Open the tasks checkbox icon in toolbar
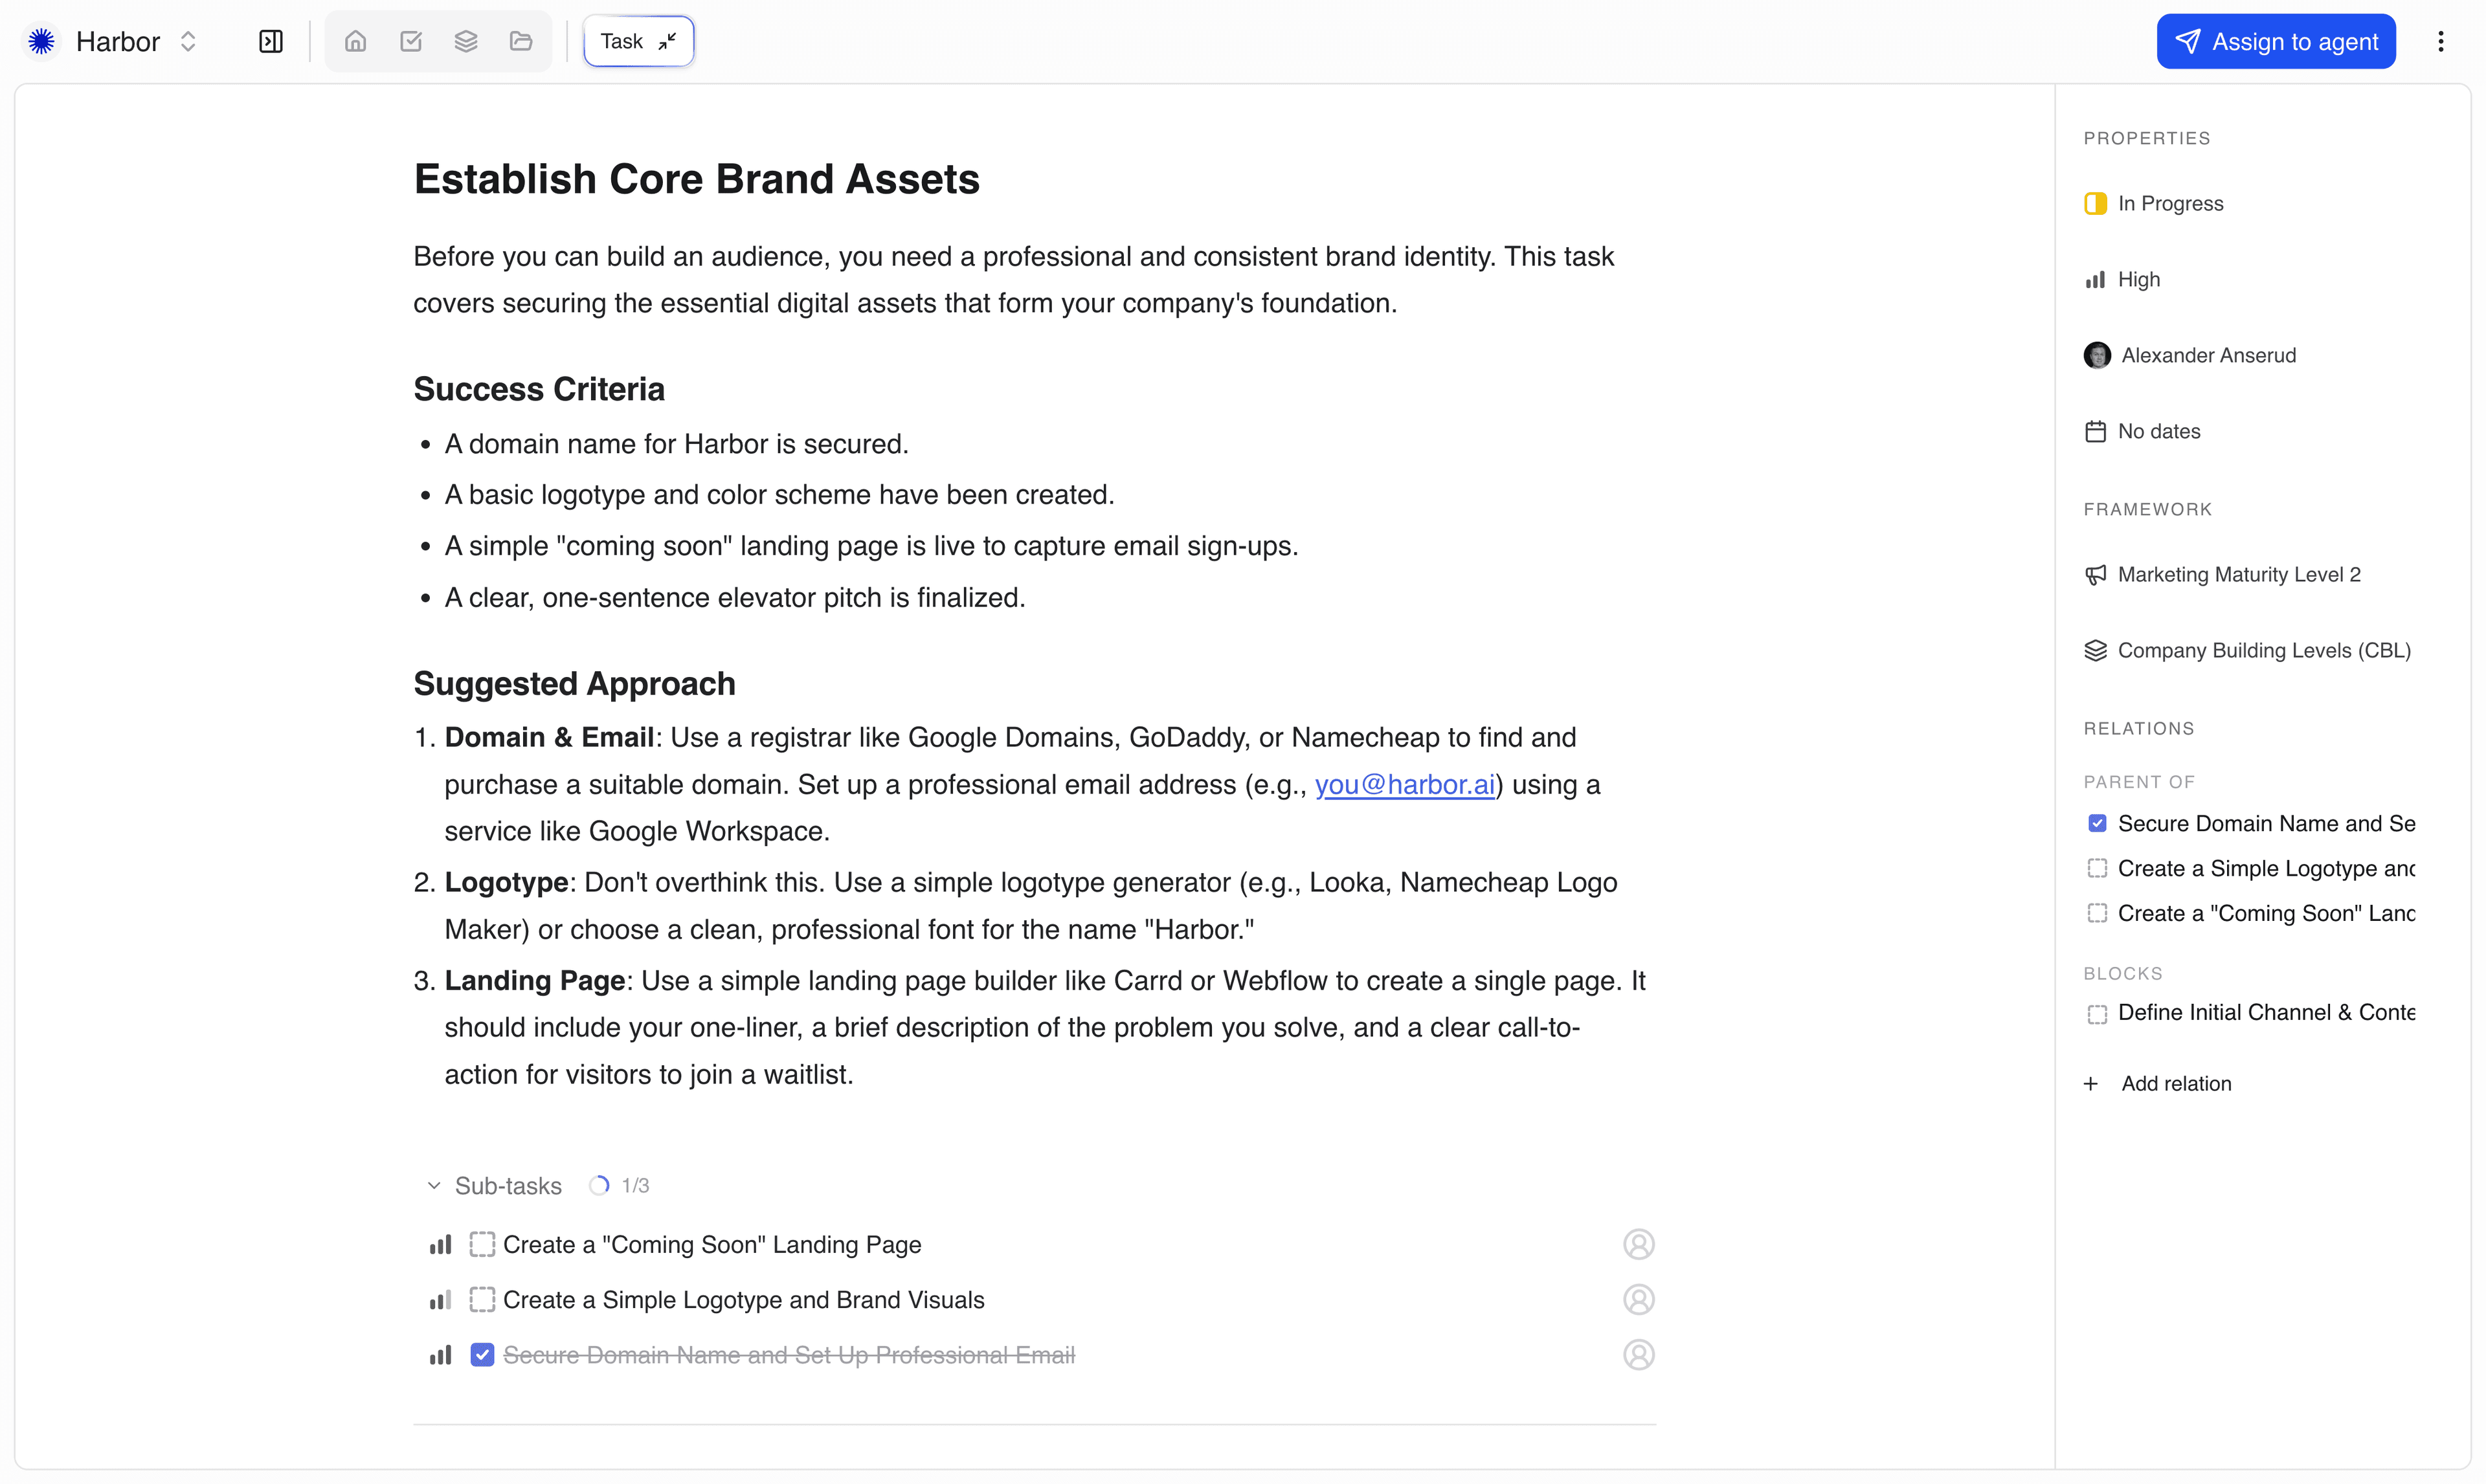This screenshot has width=2486, height=1484. pyautogui.click(x=410, y=41)
